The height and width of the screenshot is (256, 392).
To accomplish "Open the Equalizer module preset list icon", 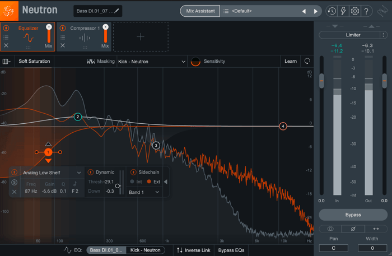I will click(6, 38).
